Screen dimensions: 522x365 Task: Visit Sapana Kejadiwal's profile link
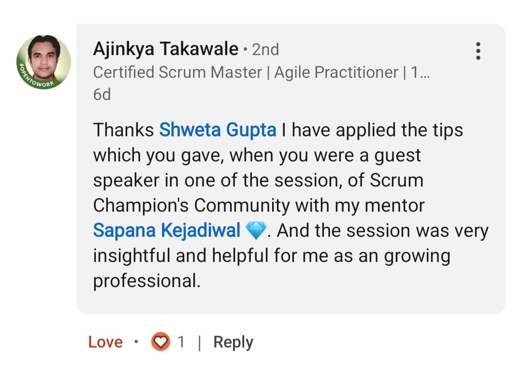pyautogui.click(x=166, y=231)
